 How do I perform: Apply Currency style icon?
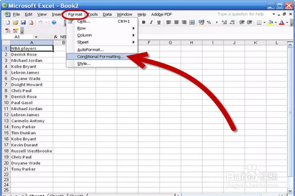coord(201,23)
